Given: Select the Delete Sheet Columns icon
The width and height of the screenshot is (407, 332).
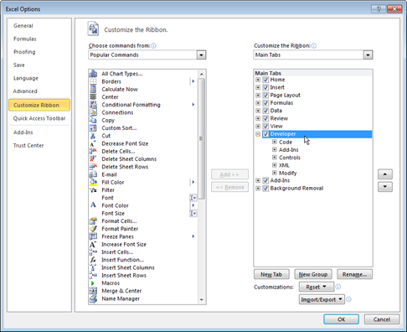Looking at the screenshot, I should click(93, 159).
